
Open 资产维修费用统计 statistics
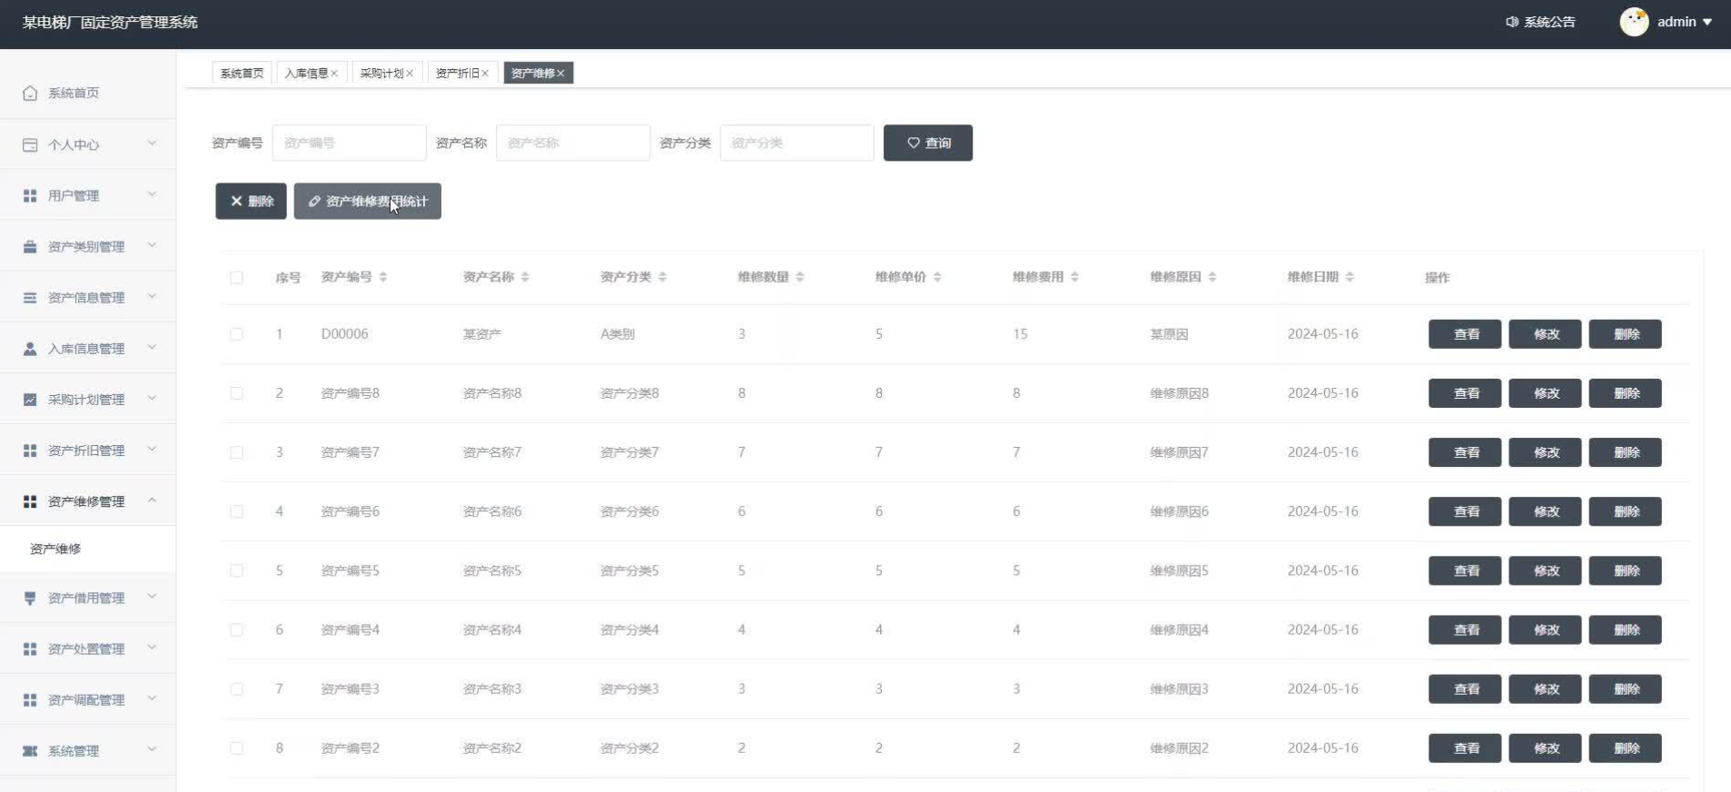(367, 201)
